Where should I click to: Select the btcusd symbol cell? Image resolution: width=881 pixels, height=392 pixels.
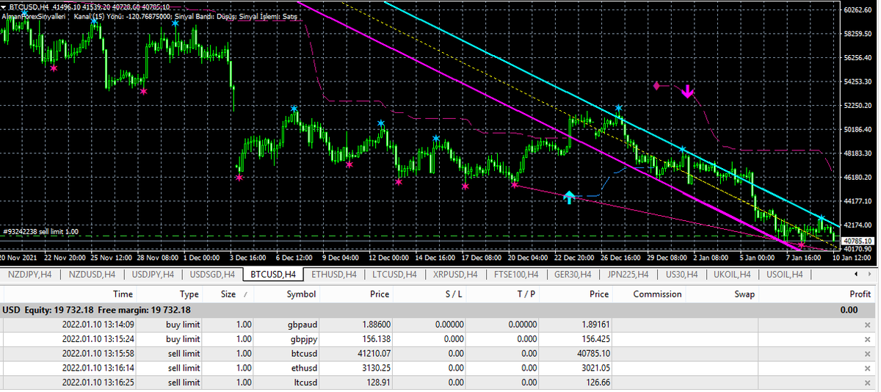coord(301,353)
